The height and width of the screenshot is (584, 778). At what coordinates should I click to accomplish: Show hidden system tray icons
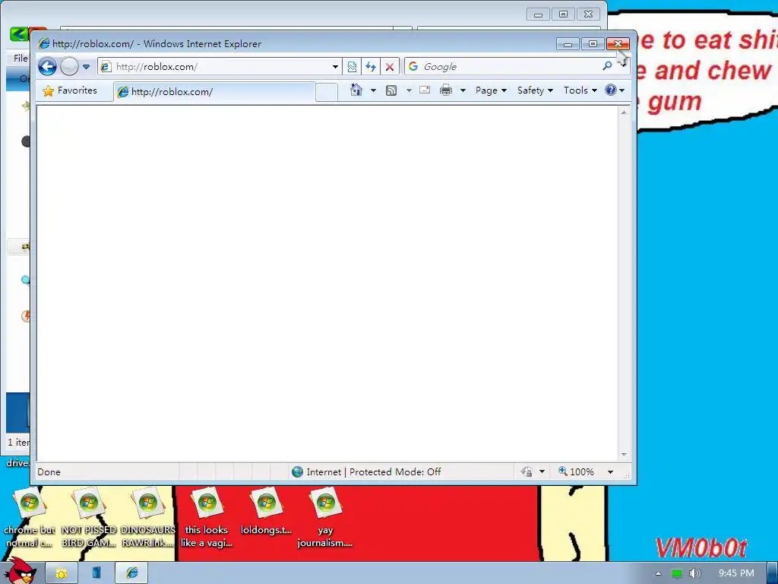point(658,573)
